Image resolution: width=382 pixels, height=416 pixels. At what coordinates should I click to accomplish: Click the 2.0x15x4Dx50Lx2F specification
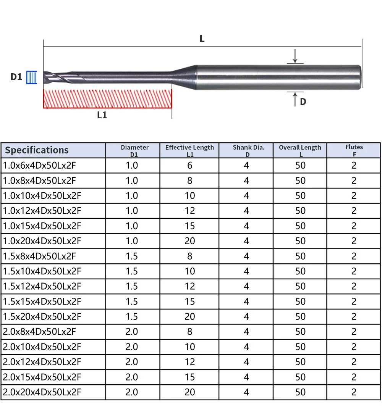coord(42,377)
